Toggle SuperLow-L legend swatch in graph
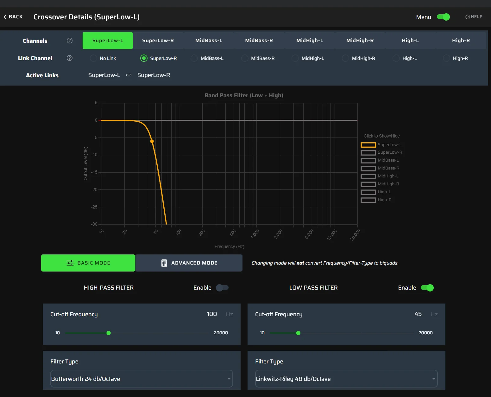Screen dimensions: 491x397 [x=368, y=145]
